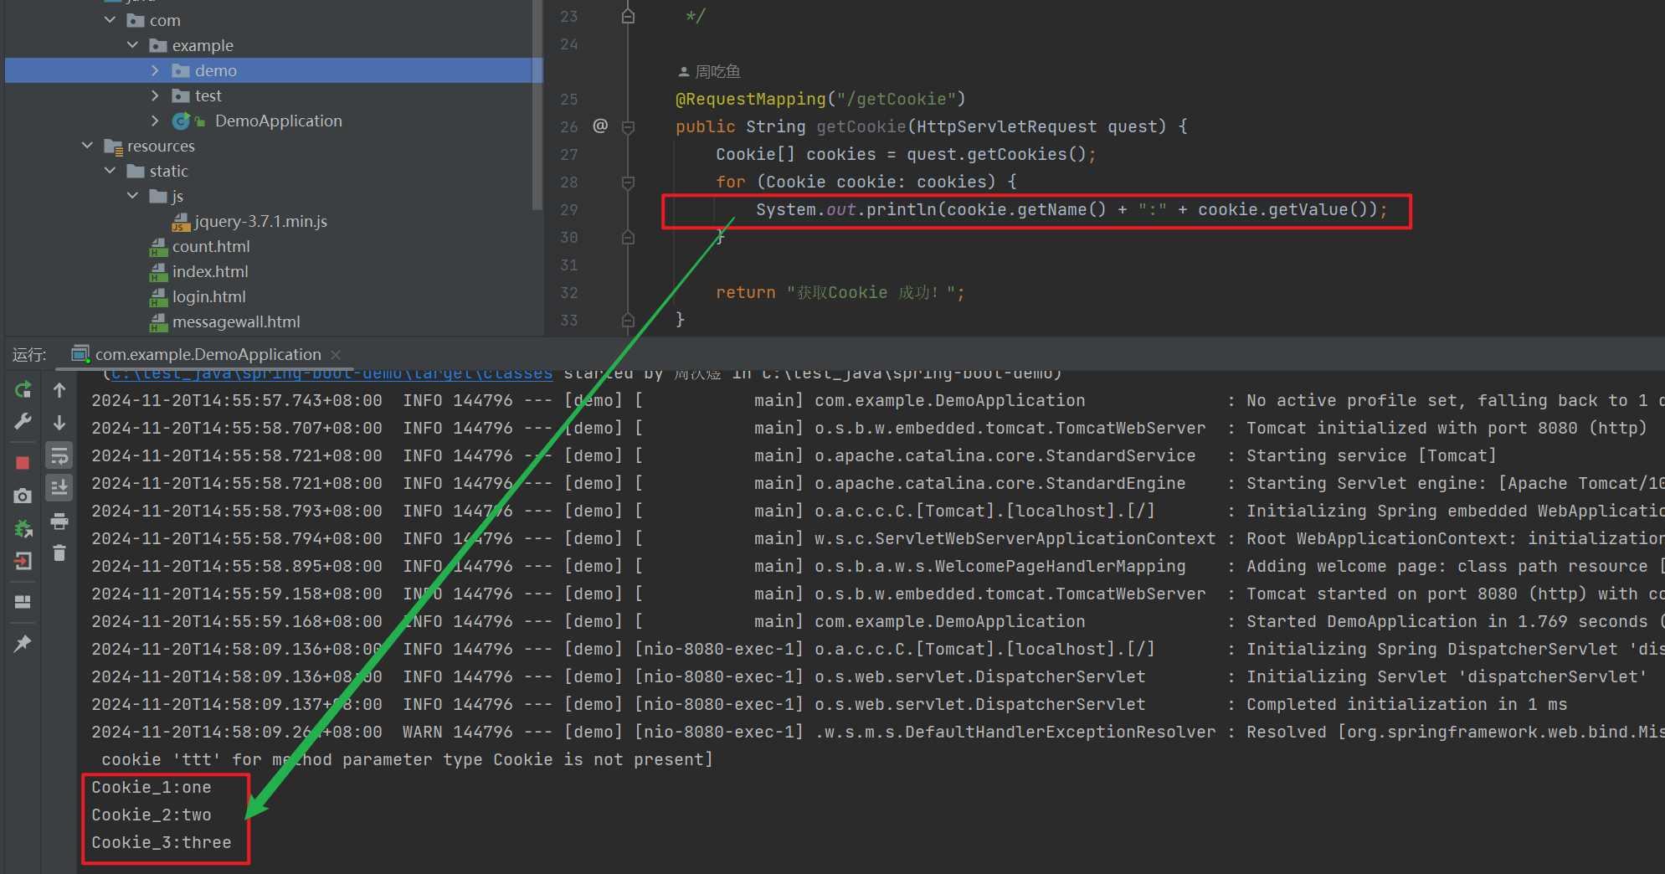Click the Restore Layout icon
1665x874 pixels.
pos(23,602)
